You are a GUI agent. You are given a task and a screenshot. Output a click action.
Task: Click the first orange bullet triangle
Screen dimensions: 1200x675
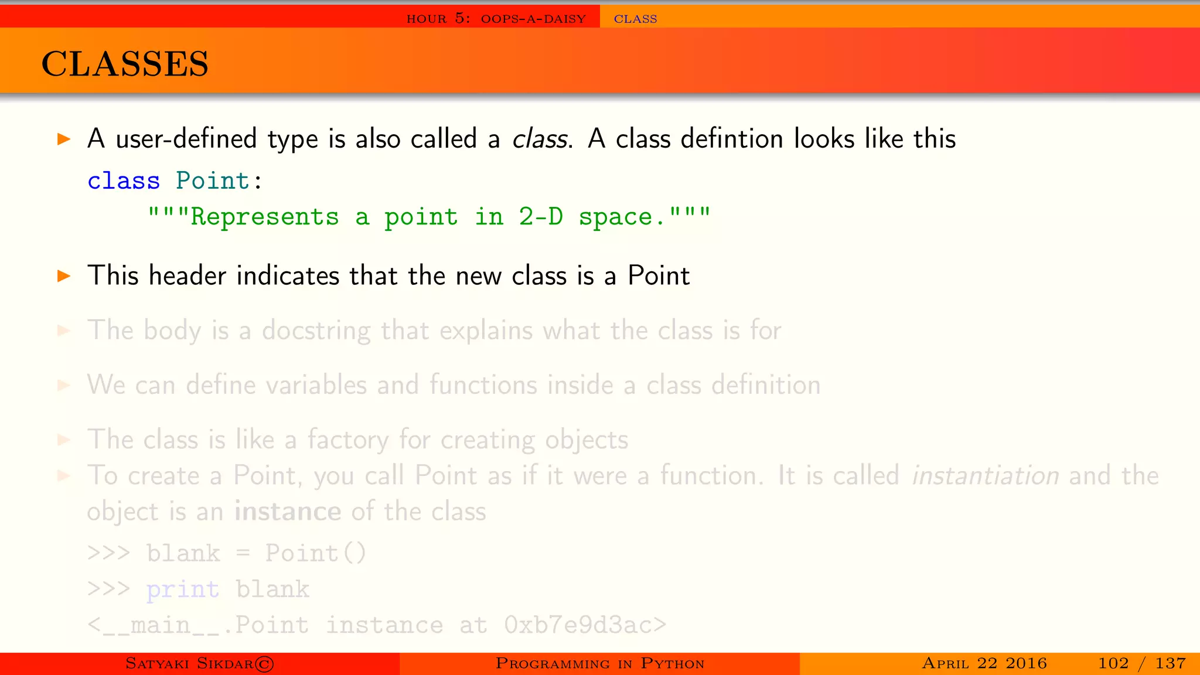tap(64, 139)
